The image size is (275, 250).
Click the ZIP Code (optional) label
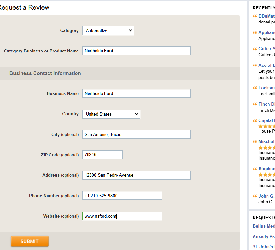[x=60, y=155]
